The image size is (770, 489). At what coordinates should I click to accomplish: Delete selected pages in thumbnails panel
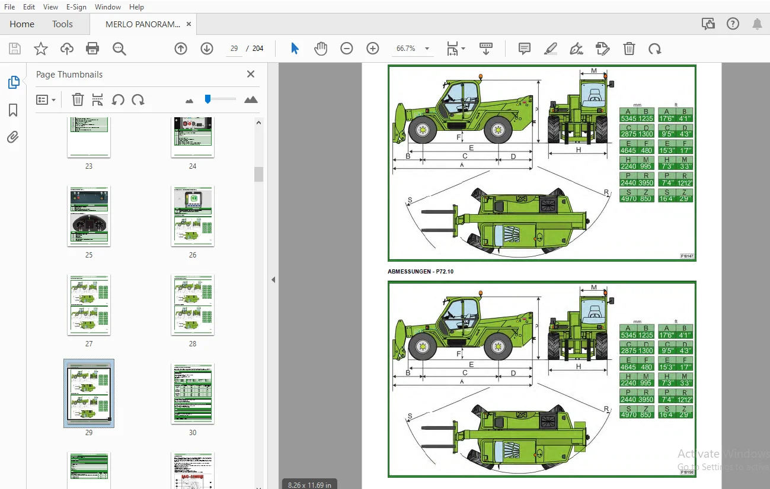78,100
